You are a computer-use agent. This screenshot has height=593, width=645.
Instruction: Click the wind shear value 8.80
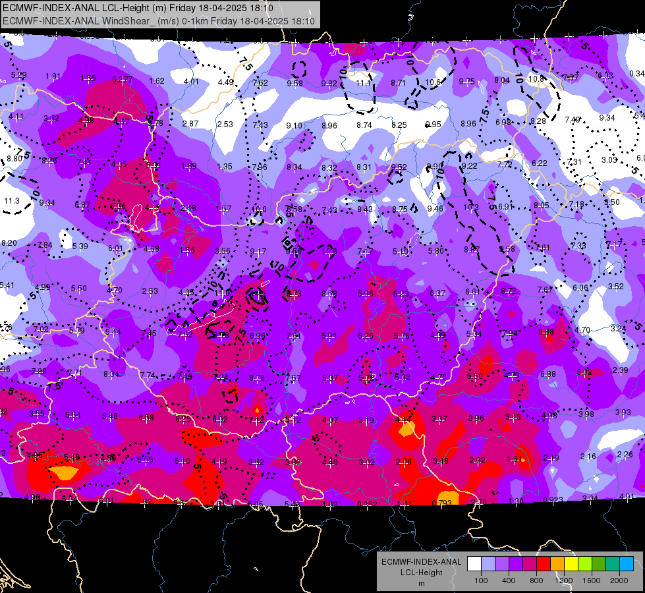(x=14, y=158)
